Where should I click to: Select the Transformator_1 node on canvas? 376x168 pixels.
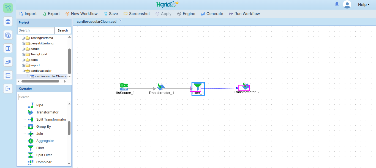(161, 87)
